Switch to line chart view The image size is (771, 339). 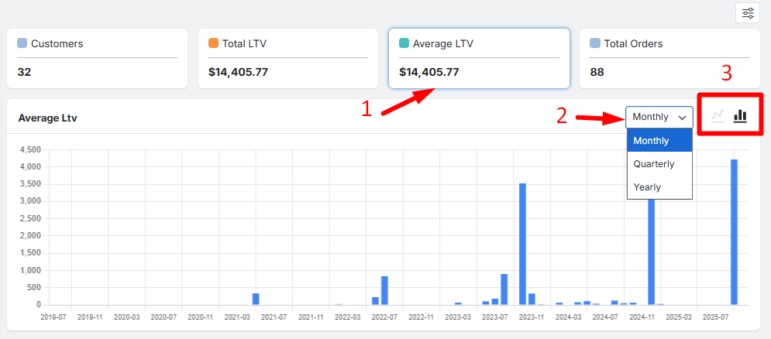718,116
